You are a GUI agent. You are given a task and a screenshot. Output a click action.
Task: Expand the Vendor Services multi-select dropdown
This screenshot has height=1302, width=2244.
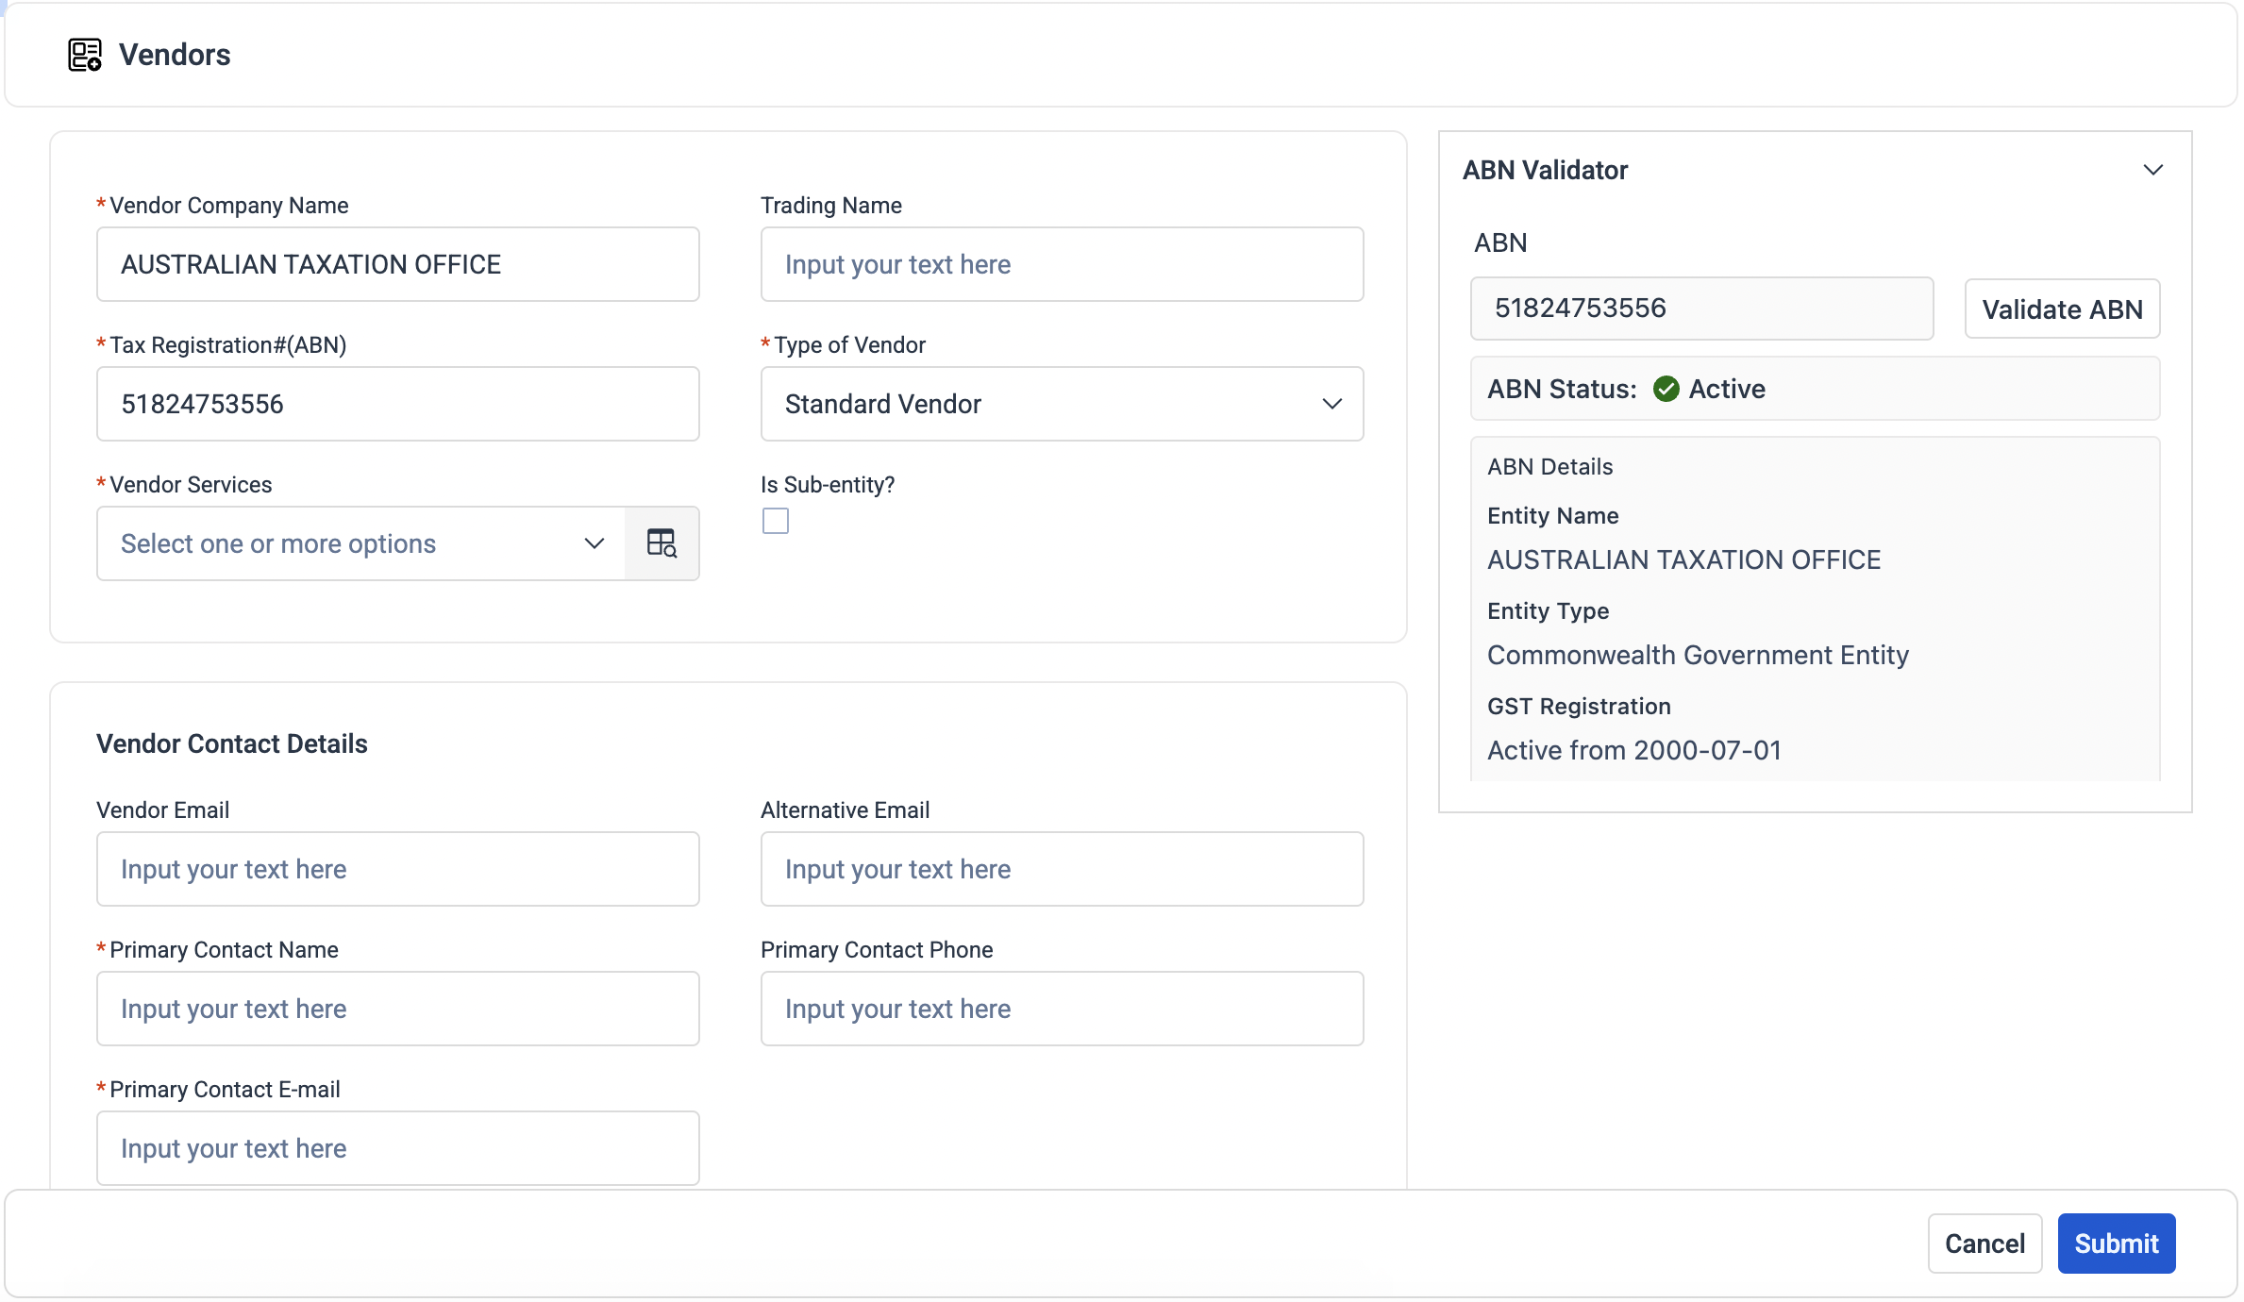(x=360, y=543)
